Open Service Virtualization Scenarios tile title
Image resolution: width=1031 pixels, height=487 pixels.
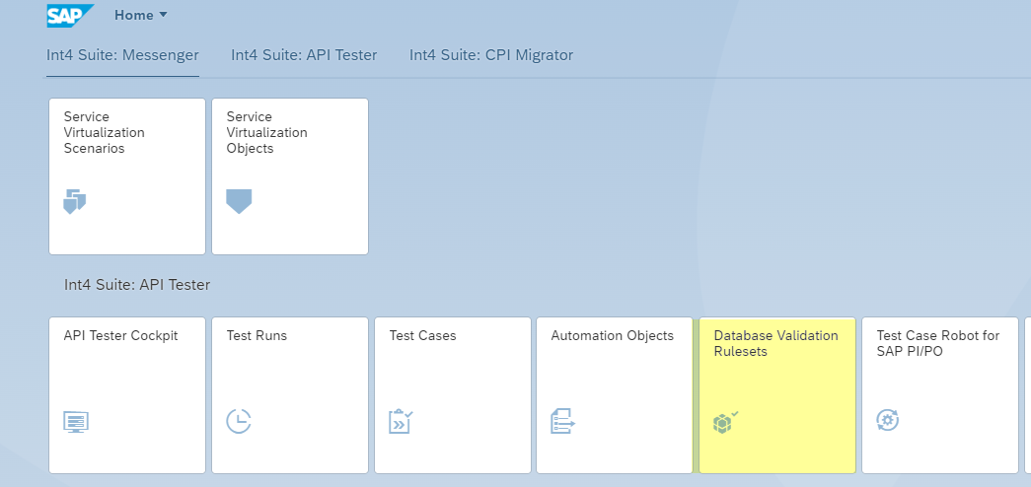click(x=104, y=132)
